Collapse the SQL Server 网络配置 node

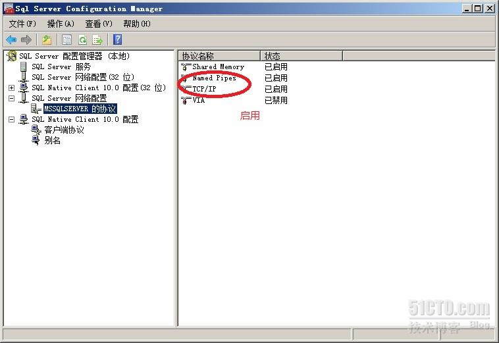point(11,98)
